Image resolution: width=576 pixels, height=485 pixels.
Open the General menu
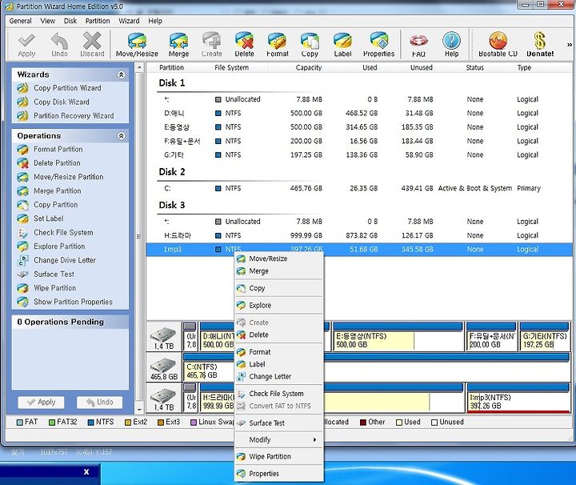(x=20, y=21)
